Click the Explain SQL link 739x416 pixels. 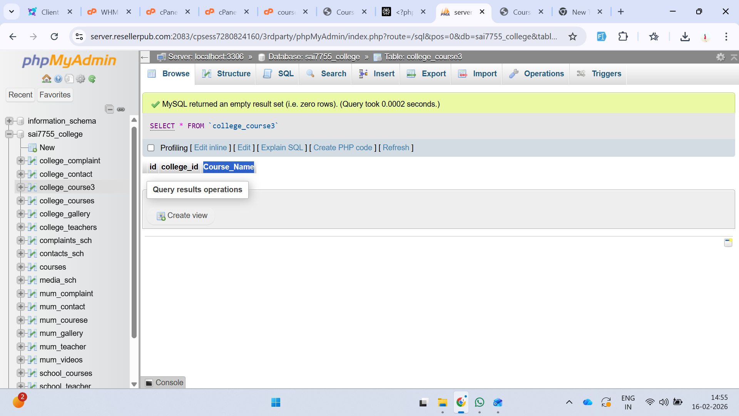pos(282,148)
